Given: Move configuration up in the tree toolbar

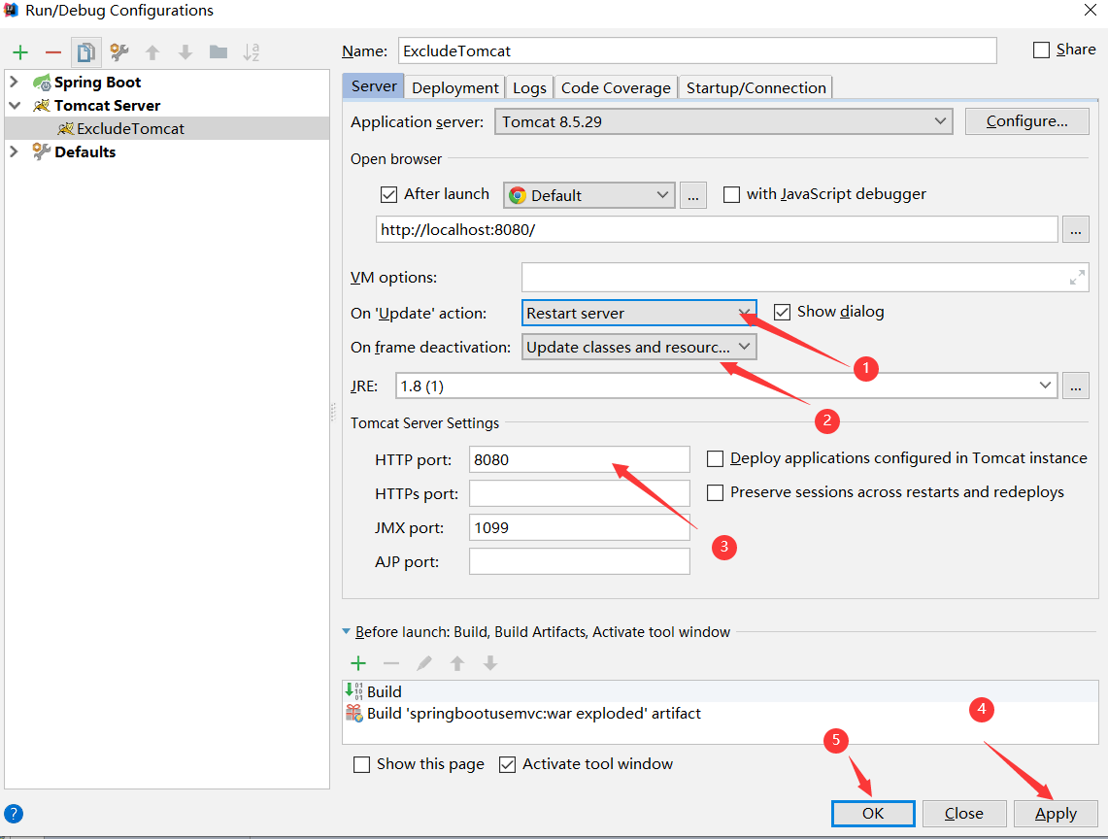Looking at the screenshot, I should point(152,52).
